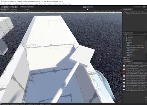This screenshot has width=147, height=105.
Task: Open the Mobile Input menu
Action: coord(57,4)
